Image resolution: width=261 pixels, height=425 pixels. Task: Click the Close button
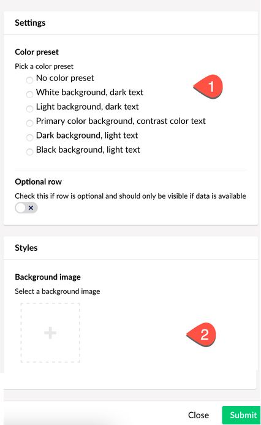(199, 415)
